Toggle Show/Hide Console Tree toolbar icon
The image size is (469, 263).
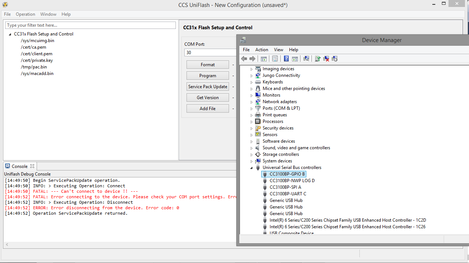[x=263, y=59]
